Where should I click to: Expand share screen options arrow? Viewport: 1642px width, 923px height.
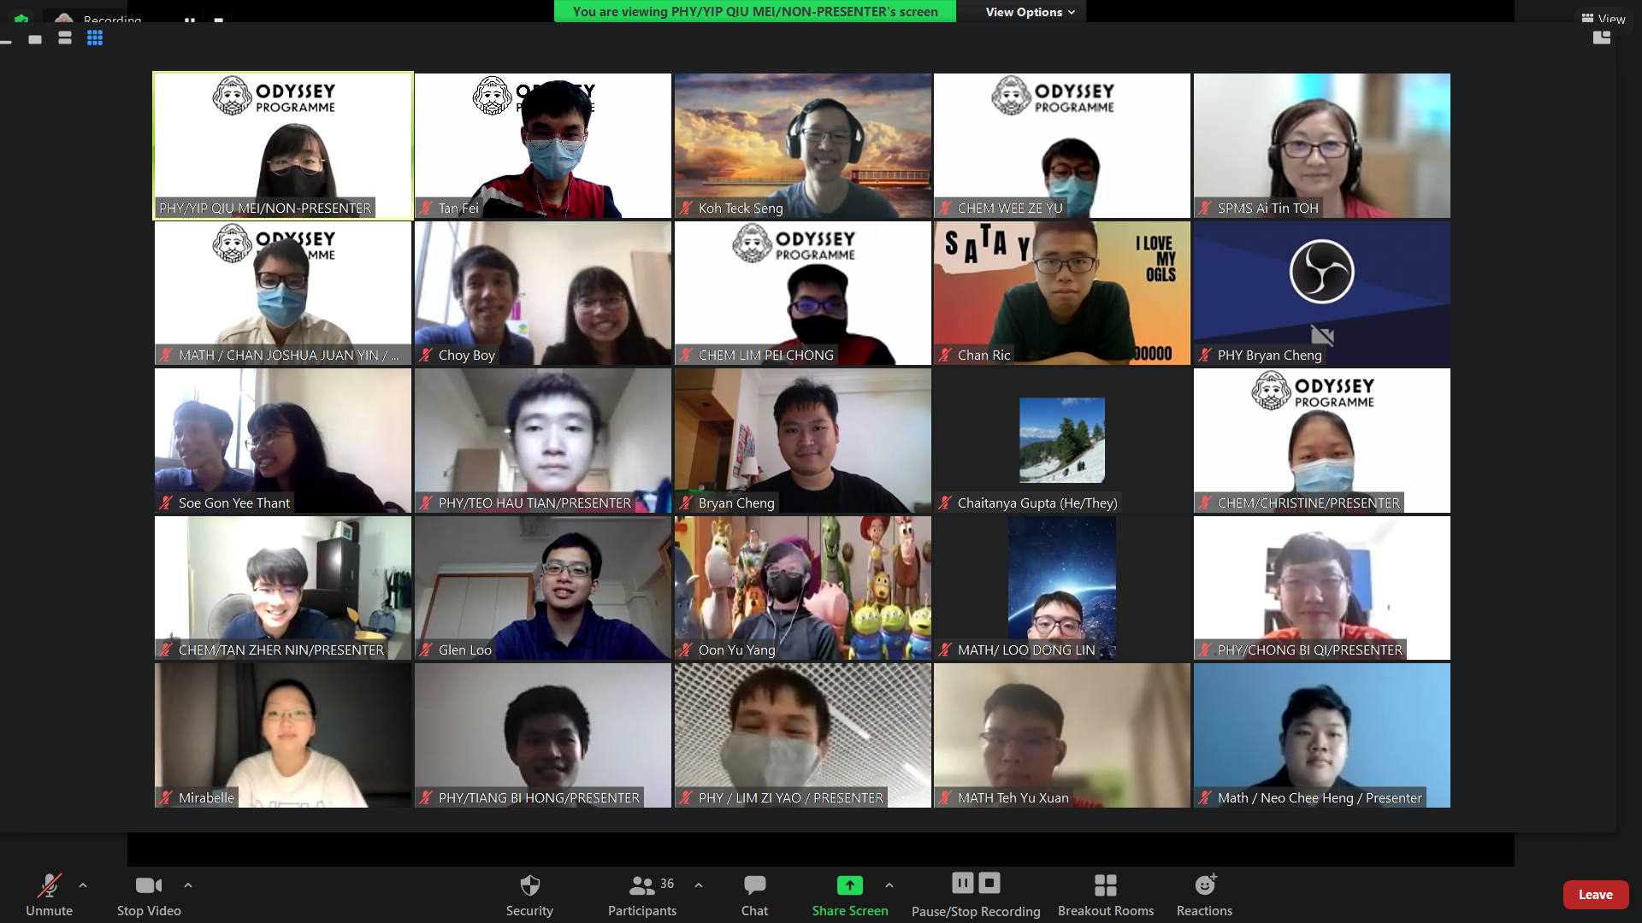[889, 885]
